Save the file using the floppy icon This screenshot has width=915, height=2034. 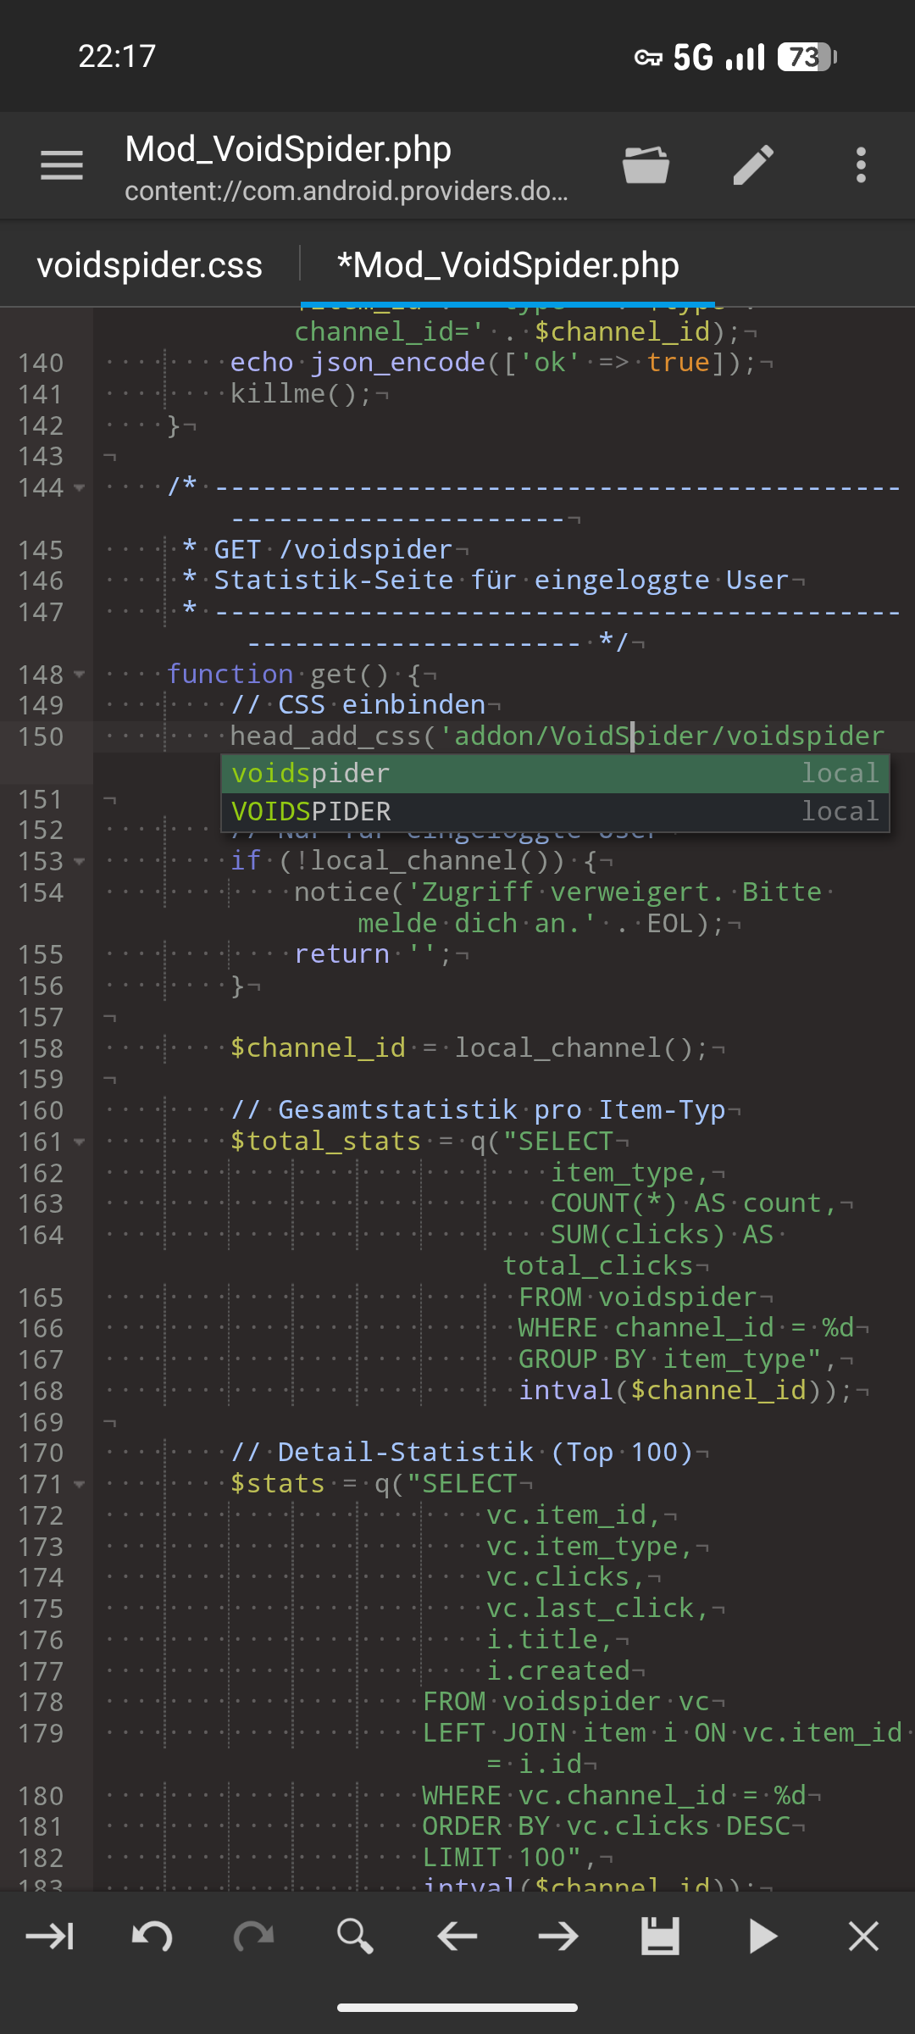[660, 1937]
